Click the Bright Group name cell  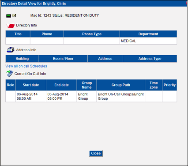[86, 96]
